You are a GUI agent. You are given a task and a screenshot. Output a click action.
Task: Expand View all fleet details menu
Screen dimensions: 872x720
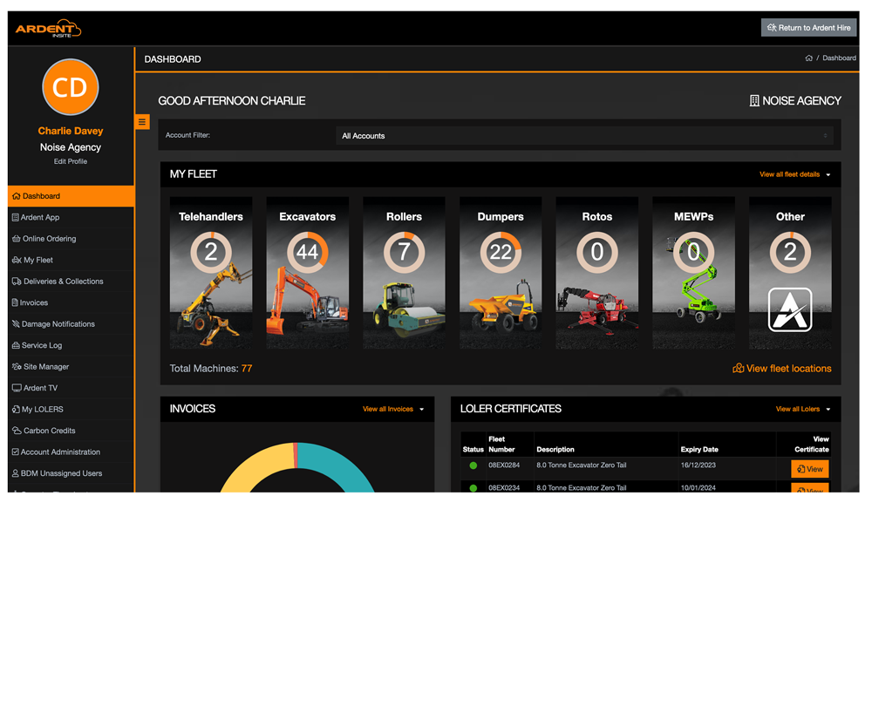click(x=794, y=174)
